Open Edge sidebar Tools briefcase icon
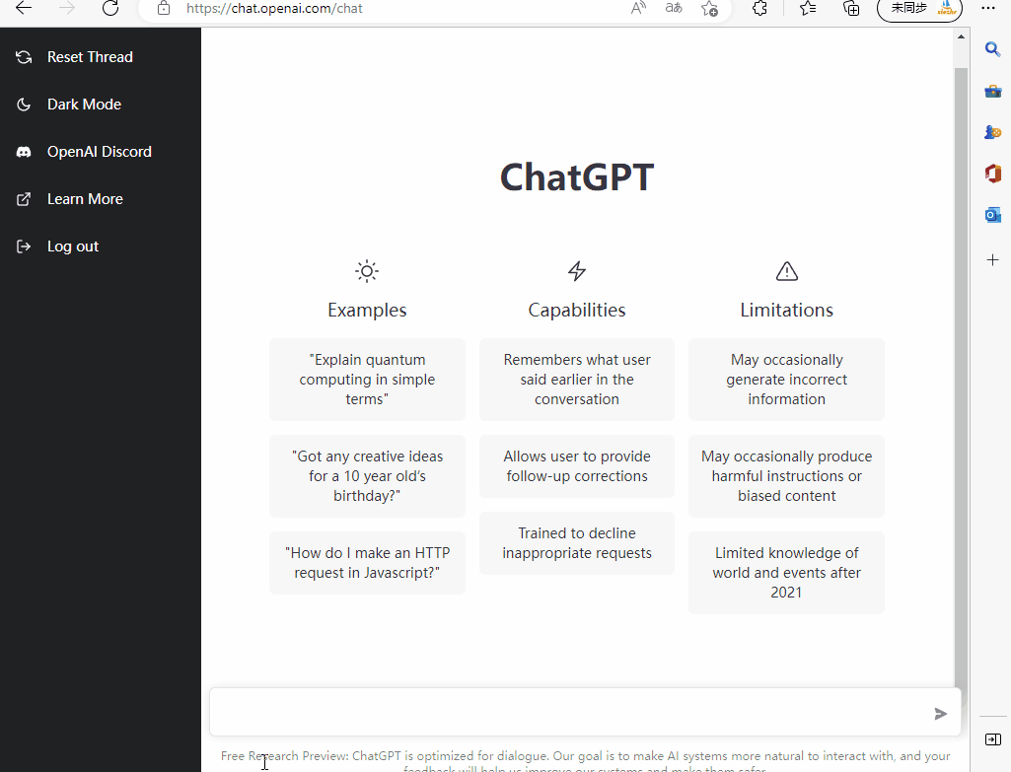1011x772 pixels. click(993, 92)
